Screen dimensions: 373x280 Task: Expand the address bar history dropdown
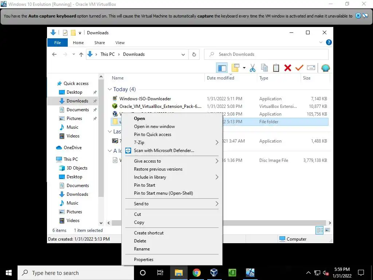pyautogui.click(x=183, y=55)
